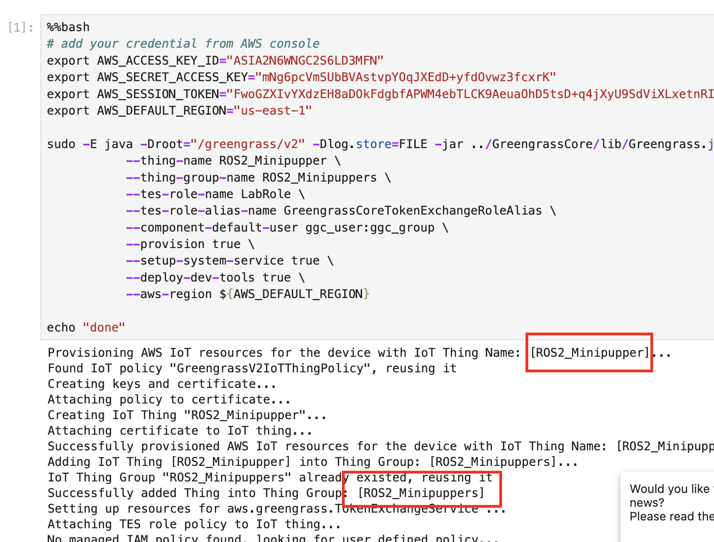Click the cell execution prompt [1]:

(21, 28)
